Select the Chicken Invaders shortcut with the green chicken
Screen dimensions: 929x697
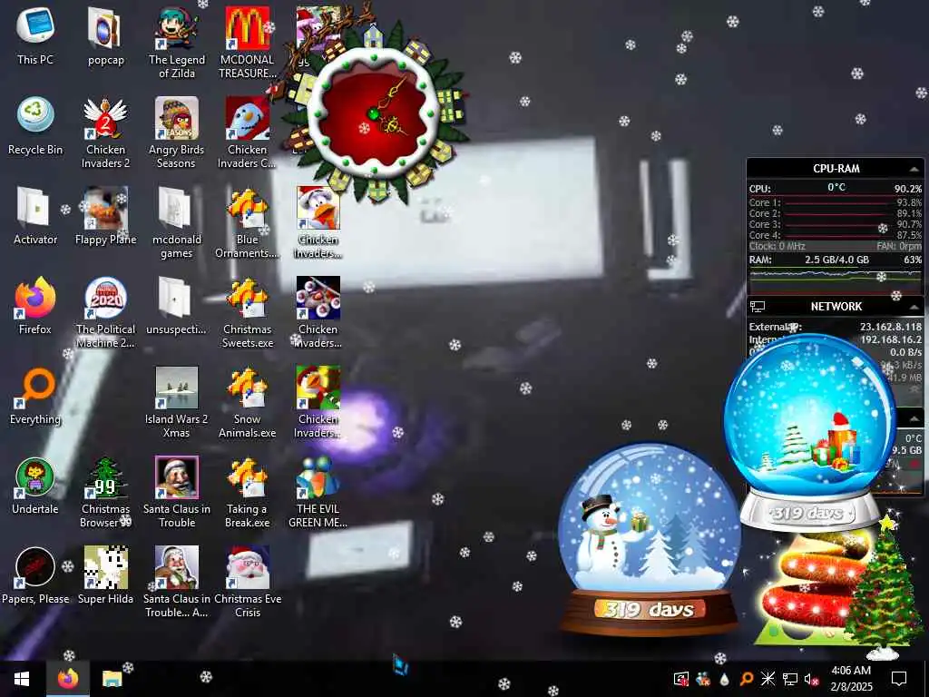tap(318, 402)
